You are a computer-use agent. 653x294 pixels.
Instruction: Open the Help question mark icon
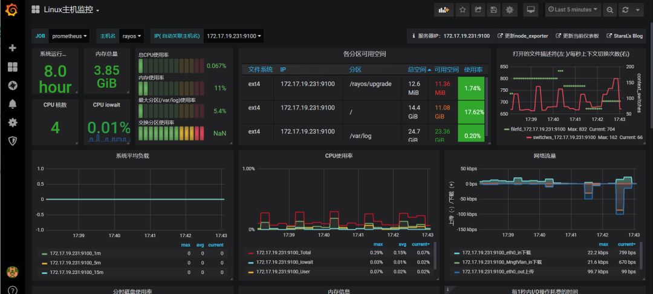click(13, 290)
